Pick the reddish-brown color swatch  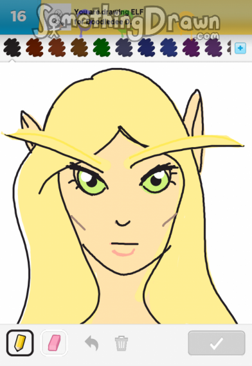[x=57, y=48]
